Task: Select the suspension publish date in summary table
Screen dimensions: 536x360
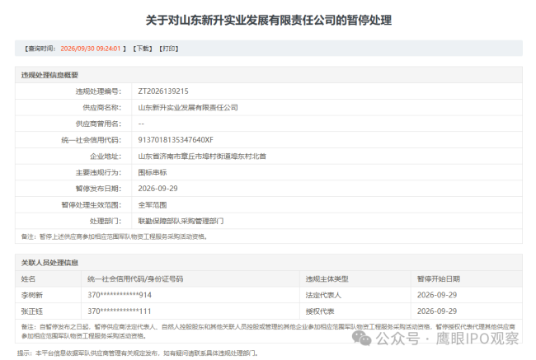Action: click(x=158, y=189)
